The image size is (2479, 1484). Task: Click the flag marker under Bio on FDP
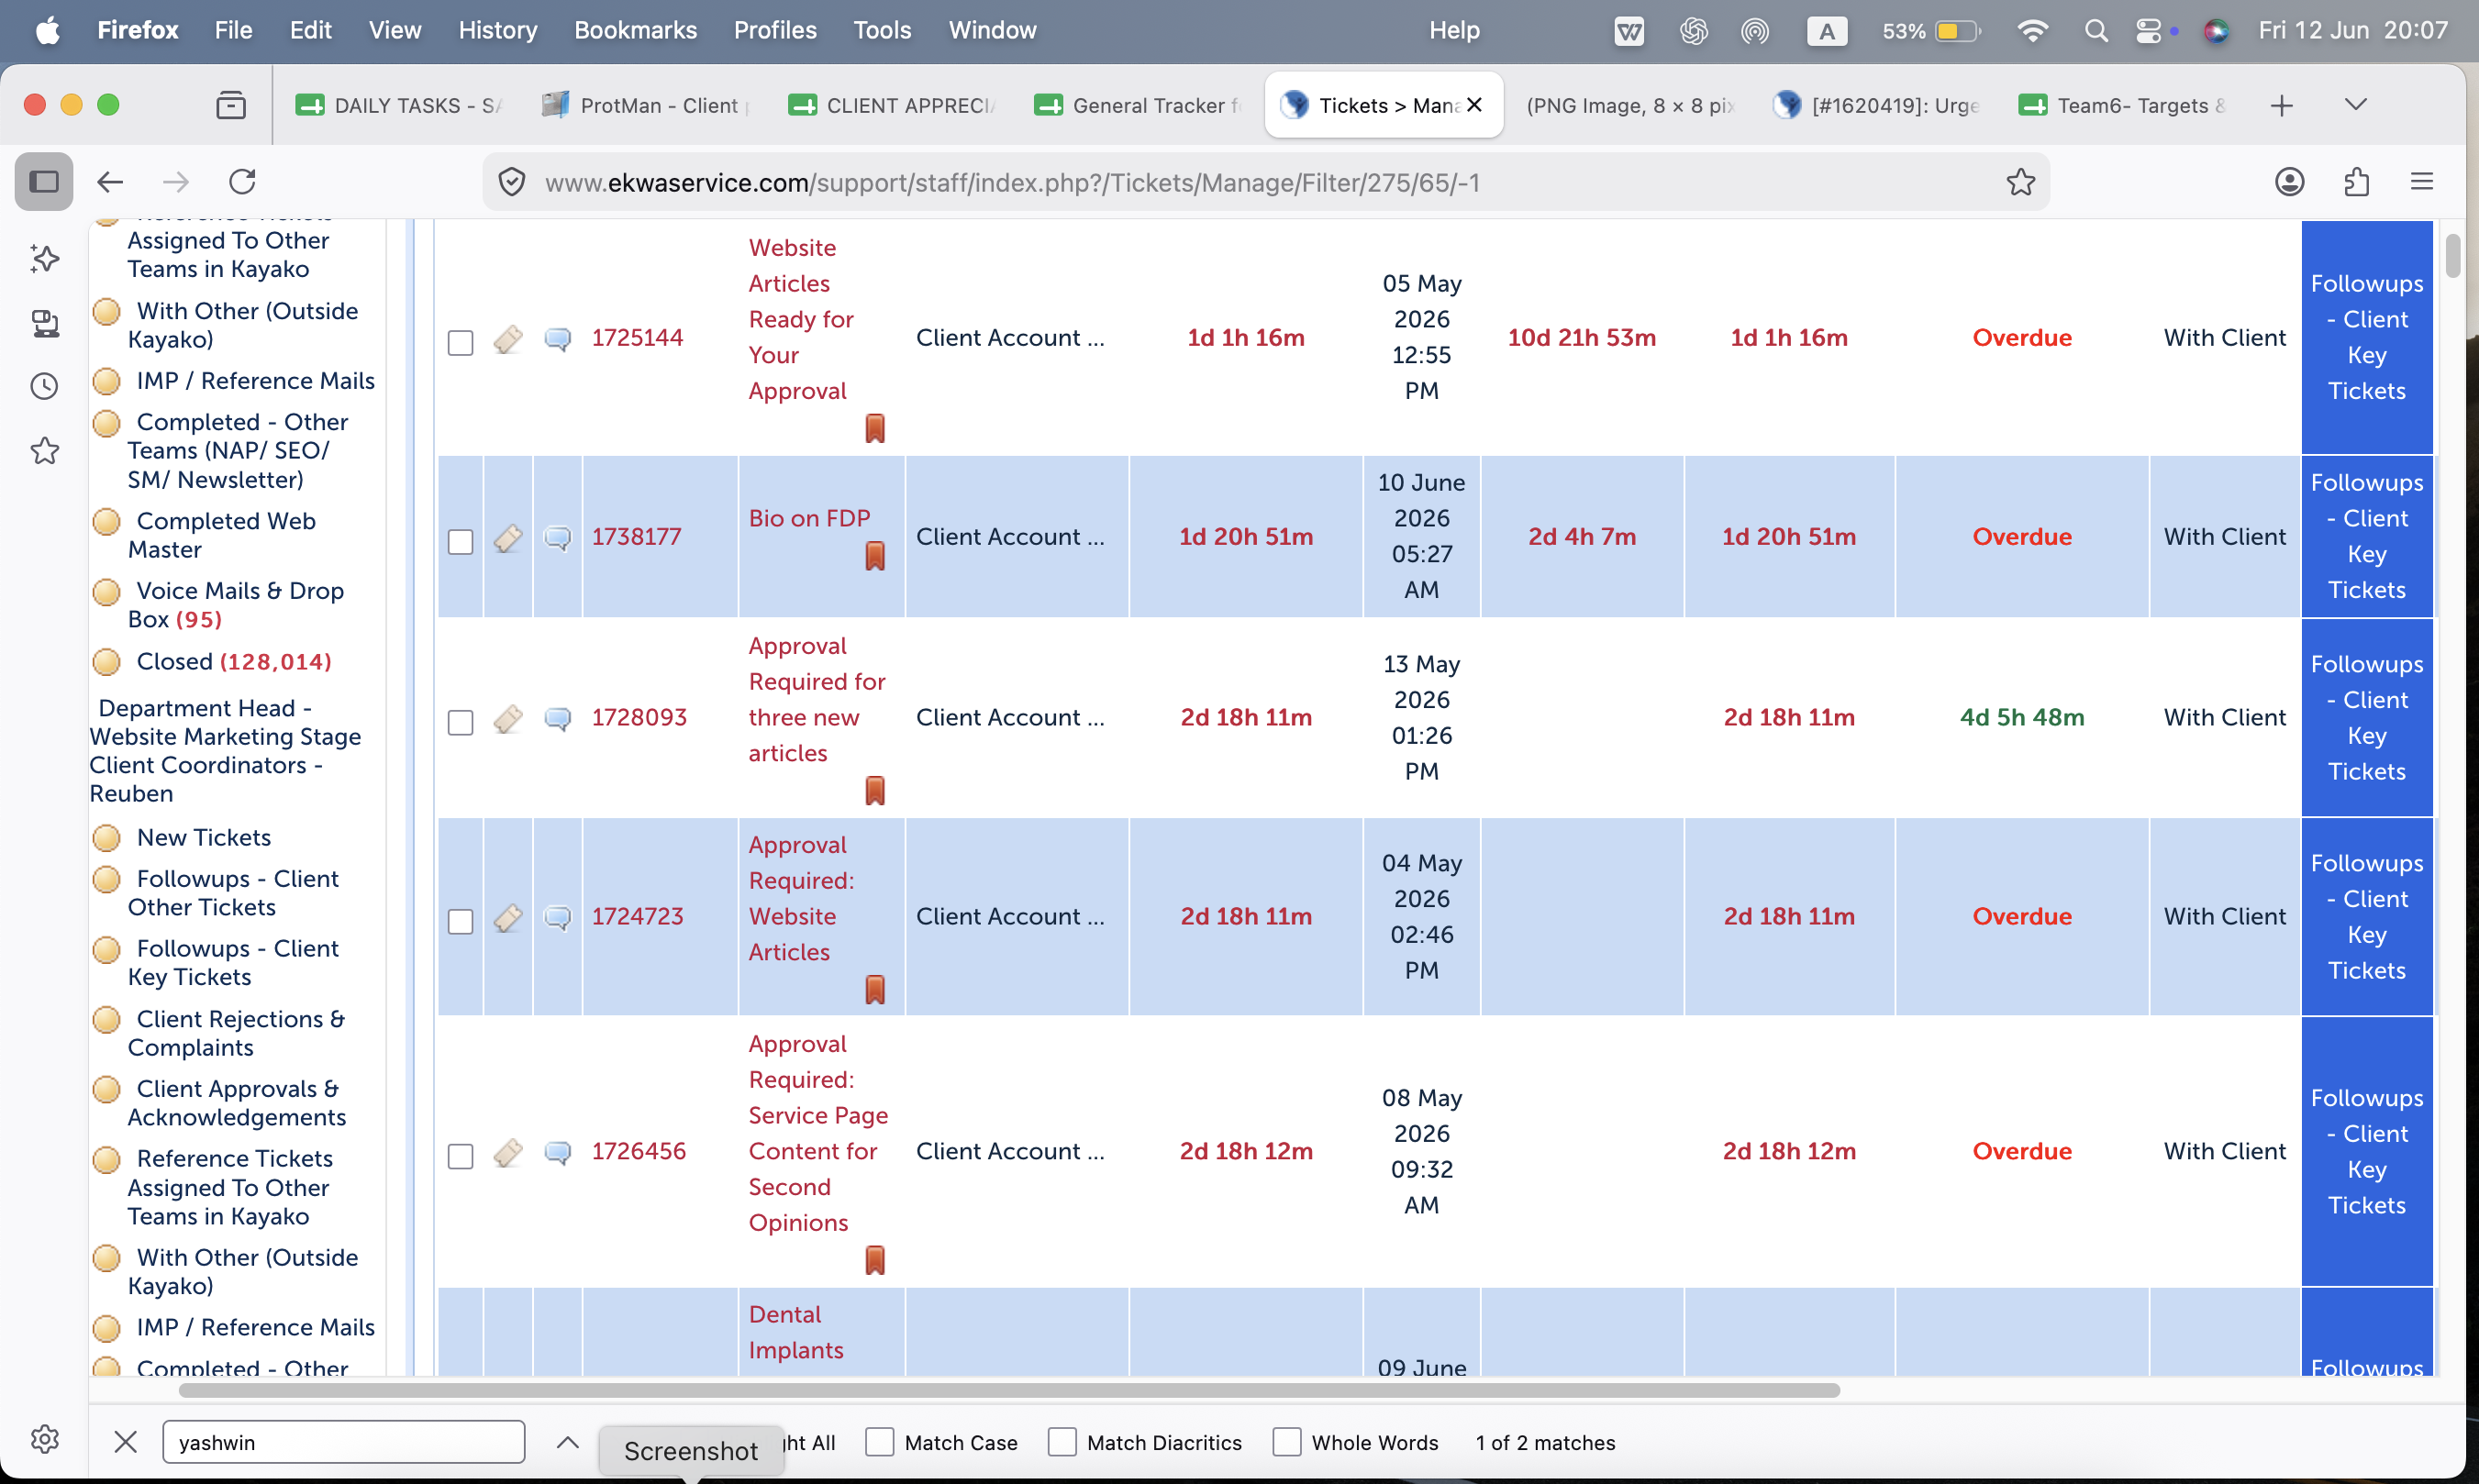(875, 556)
